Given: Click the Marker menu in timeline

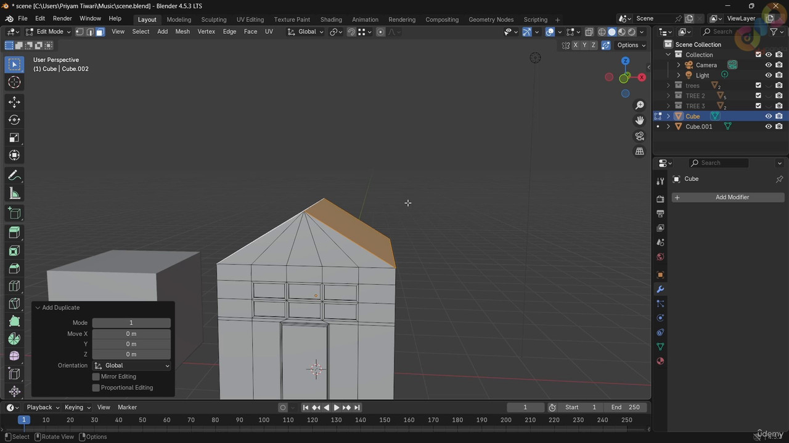Looking at the screenshot, I should [x=127, y=407].
